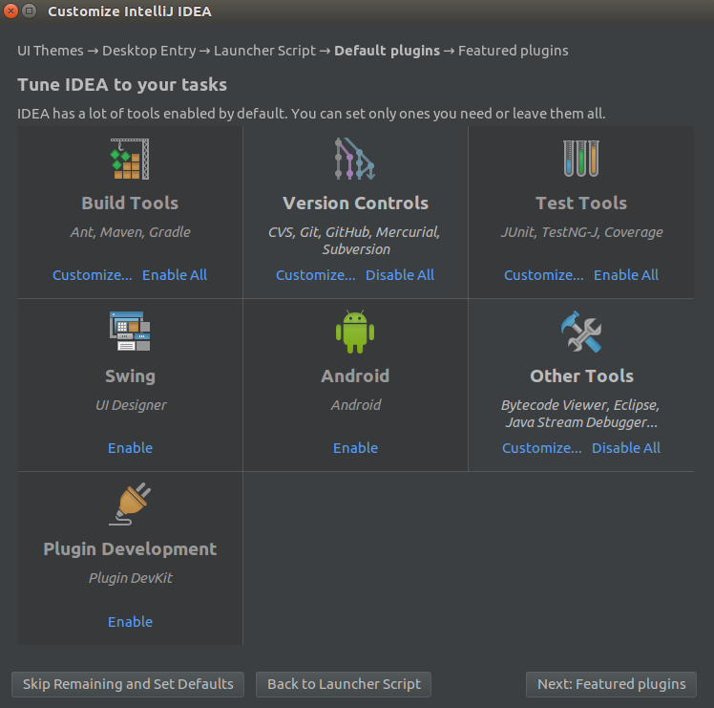The width and height of the screenshot is (714, 708).
Task: Disable all Other Tools plugins
Action: tap(626, 448)
